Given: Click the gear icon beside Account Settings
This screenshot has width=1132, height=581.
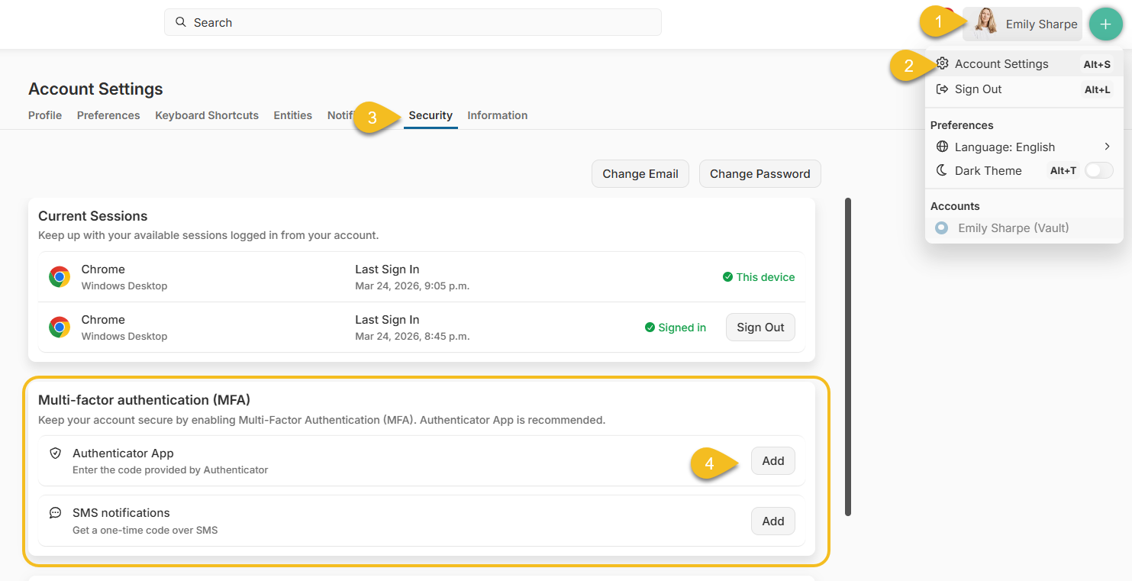Looking at the screenshot, I should pyautogui.click(x=943, y=64).
